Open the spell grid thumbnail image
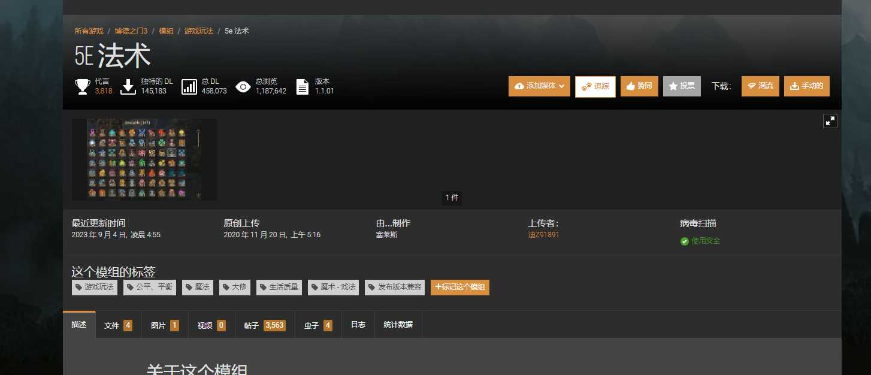The image size is (871, 375). (144, 159)
